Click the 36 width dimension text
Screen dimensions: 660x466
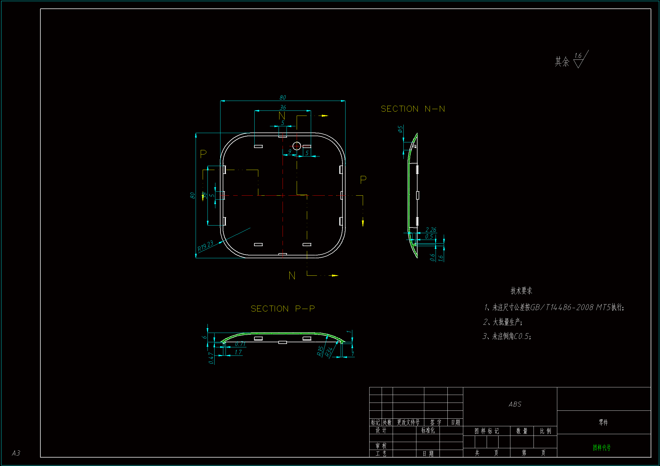pos(283,107)
